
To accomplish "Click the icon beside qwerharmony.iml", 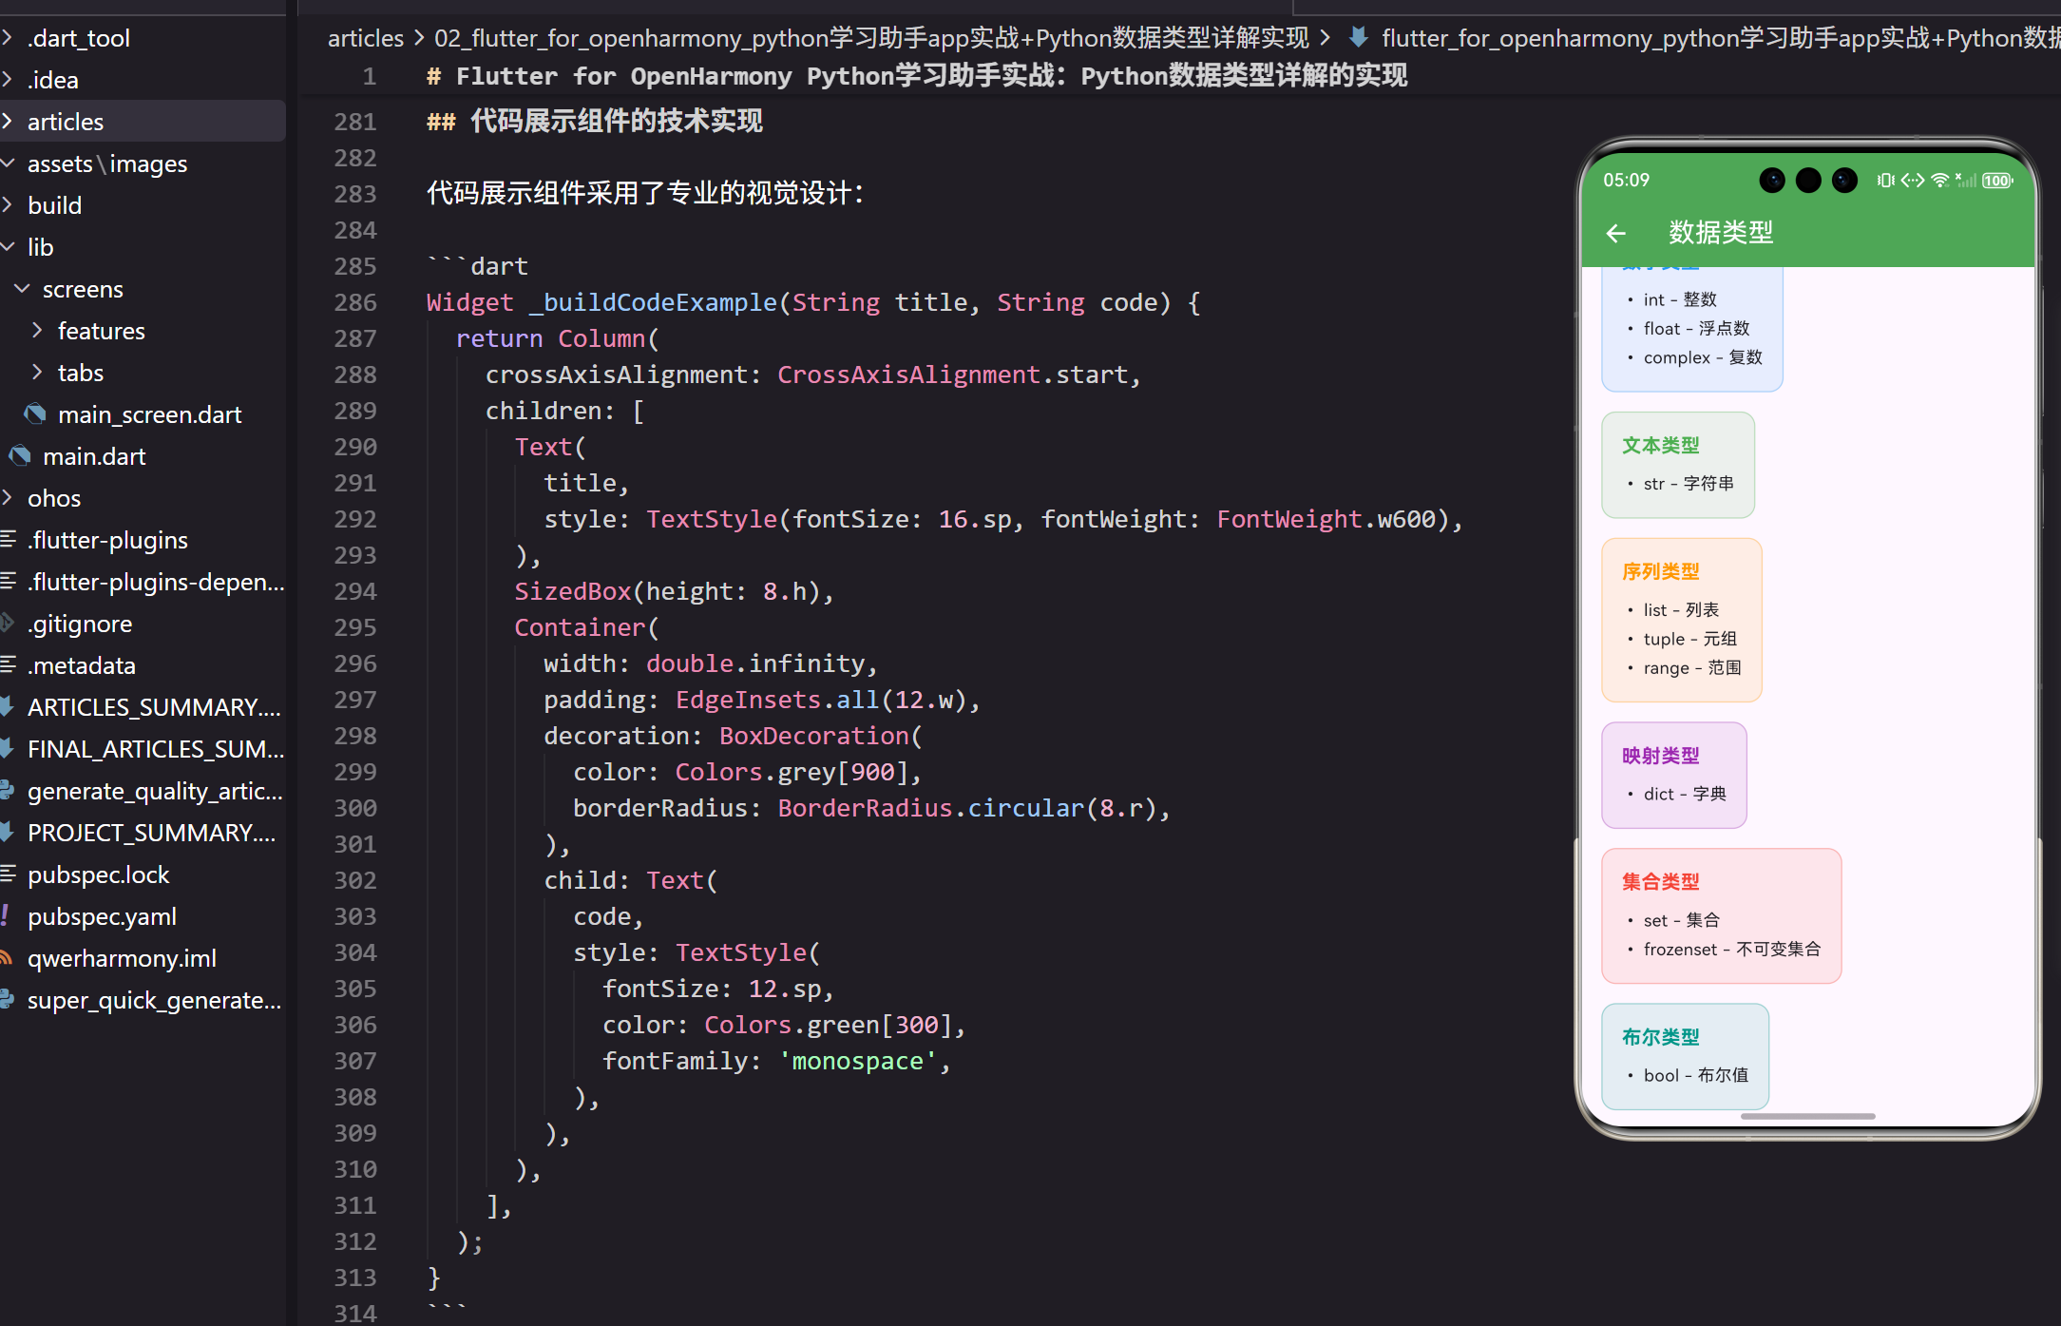I will tap(7, 958).
